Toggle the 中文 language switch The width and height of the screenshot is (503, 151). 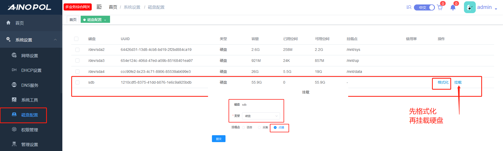424,8
